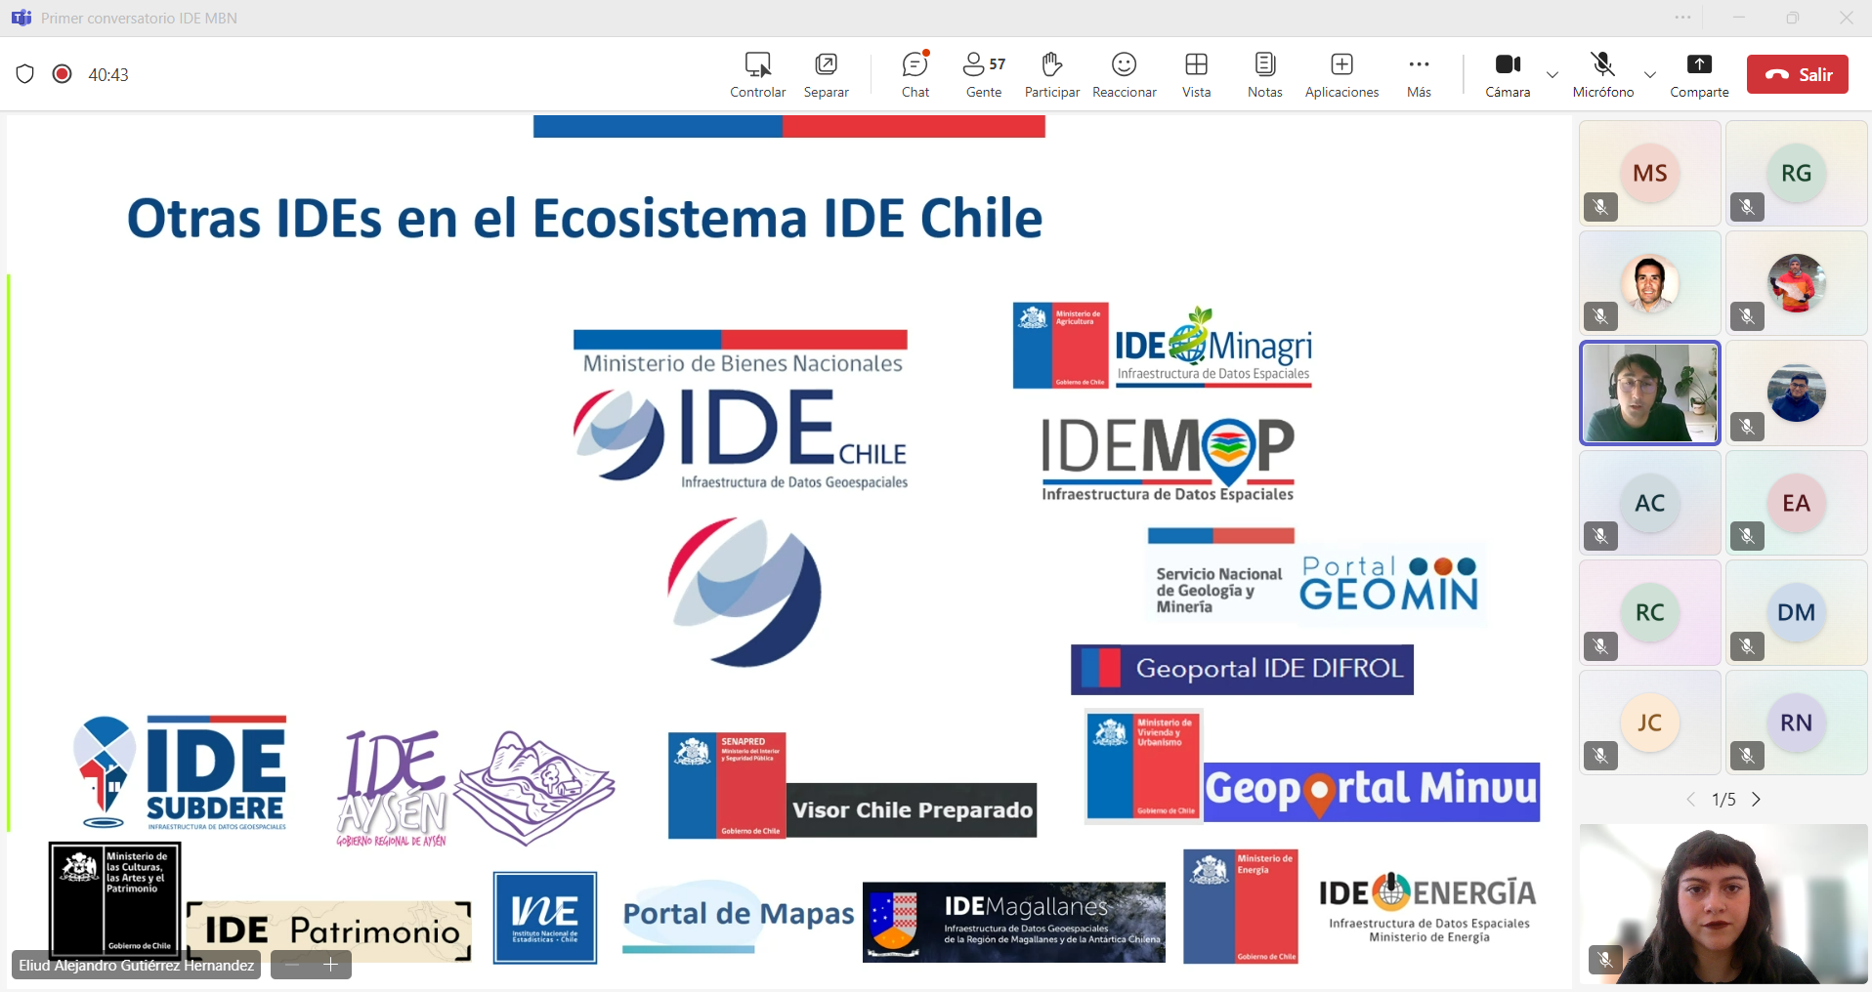Click the self-view woman video tile
This screenshot has height=992, width=1872.
point(1723,903)
